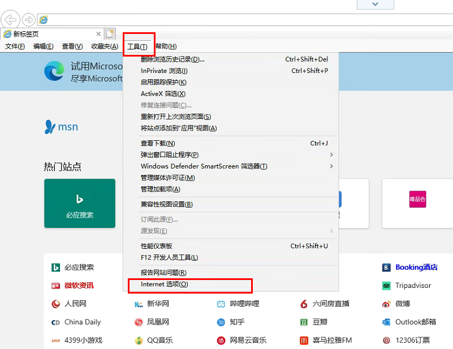This screenshot has width=453, height=349.
Task: Open the 收藏夹(A) menu
Action: tap(105, 46)
